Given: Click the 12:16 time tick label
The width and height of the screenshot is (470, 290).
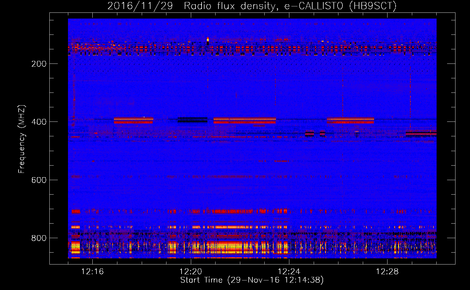Looking at the screenshot, I should tap(92, 271).
